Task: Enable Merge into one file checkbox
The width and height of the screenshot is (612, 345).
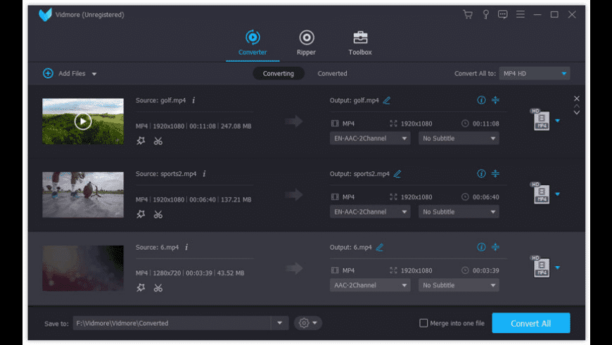Action: coord(423,323)
